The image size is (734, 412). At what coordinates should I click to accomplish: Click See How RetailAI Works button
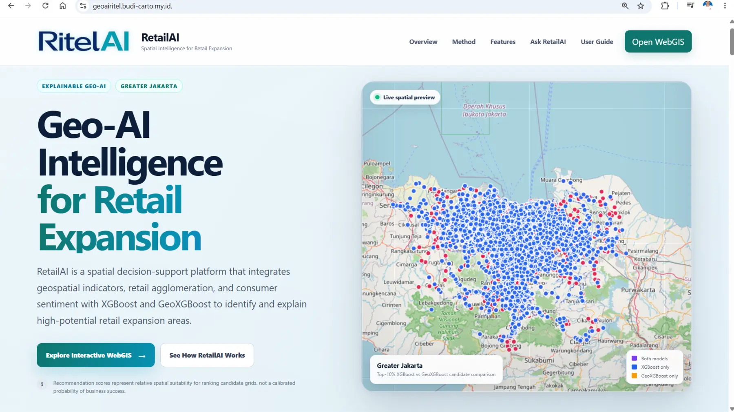pyautogui.click(x=207, y=355)
